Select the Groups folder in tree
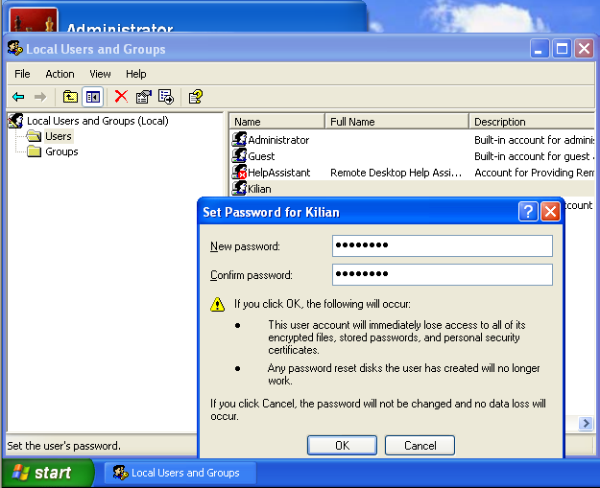Screen dimensions: 600x488 (x=61, y=151)
